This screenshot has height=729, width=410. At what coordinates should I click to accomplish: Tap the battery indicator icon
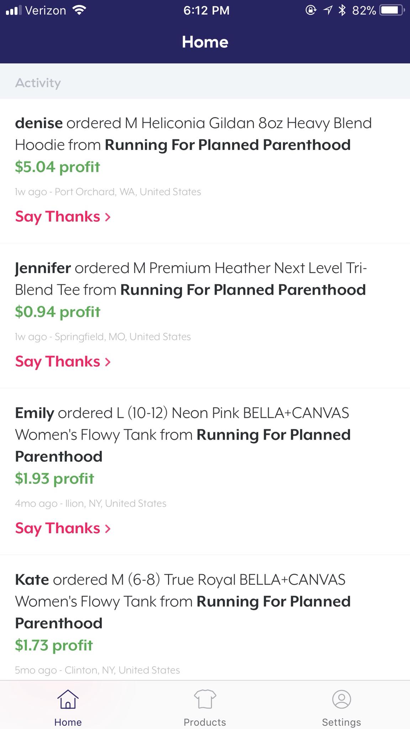click(x=392, y=10)
